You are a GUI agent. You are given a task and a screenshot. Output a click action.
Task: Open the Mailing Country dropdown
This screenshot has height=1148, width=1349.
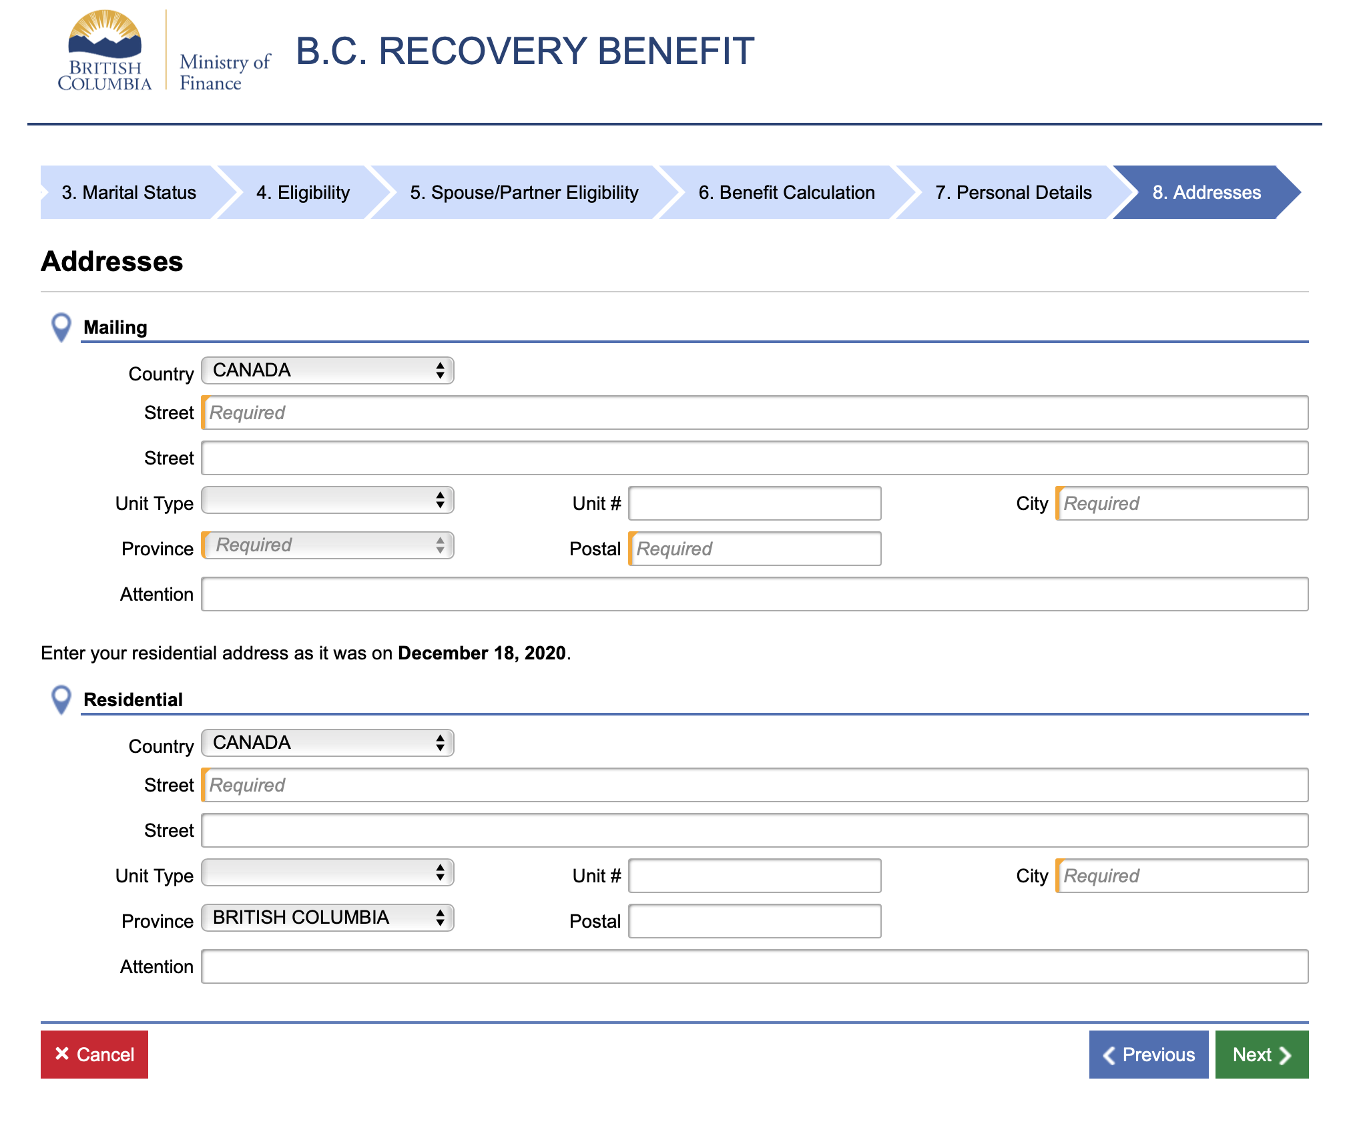click(x=328, y=370)
